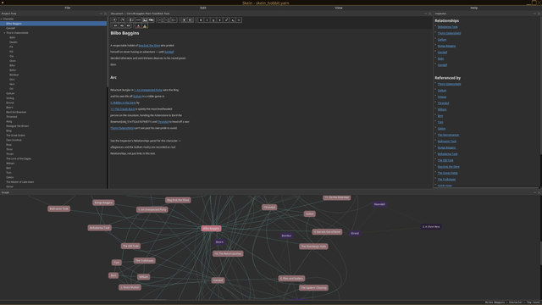Viewport: 542px width, 305px height.
Task: Float the Graph panel
Action: click(x=534, y=192)
